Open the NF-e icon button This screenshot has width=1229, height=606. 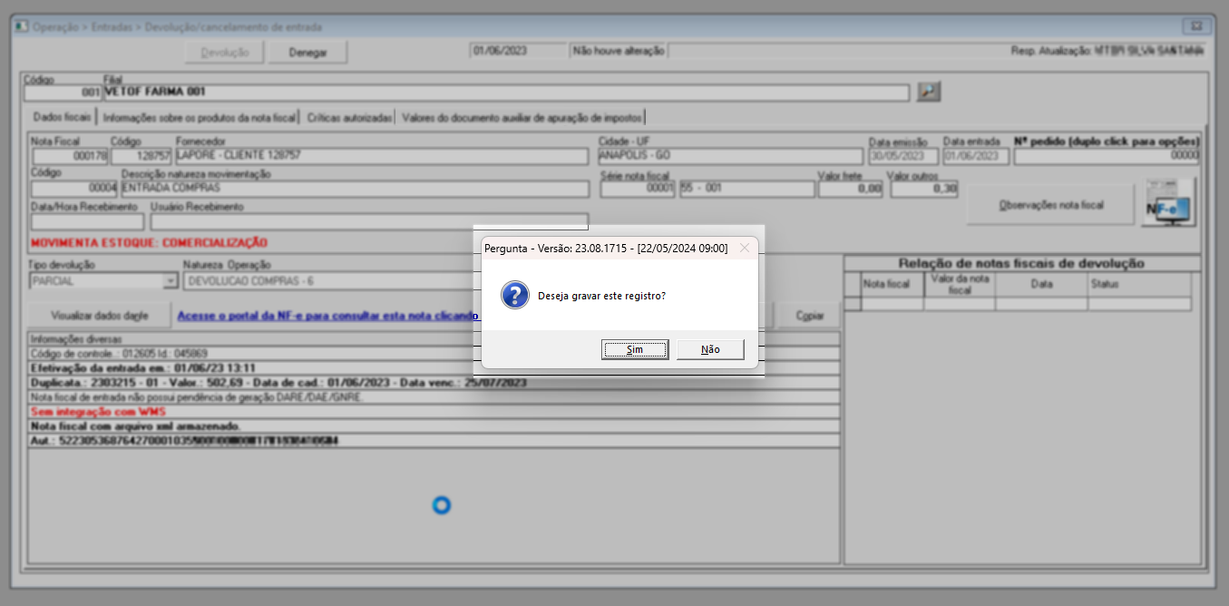tap(1169, 202)
